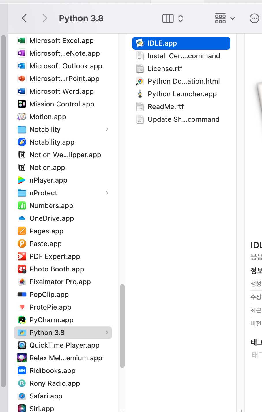This screenshot has height=412, width=262.
Task: Click the Mission Control app icon
Action: (x=22, y=104)
